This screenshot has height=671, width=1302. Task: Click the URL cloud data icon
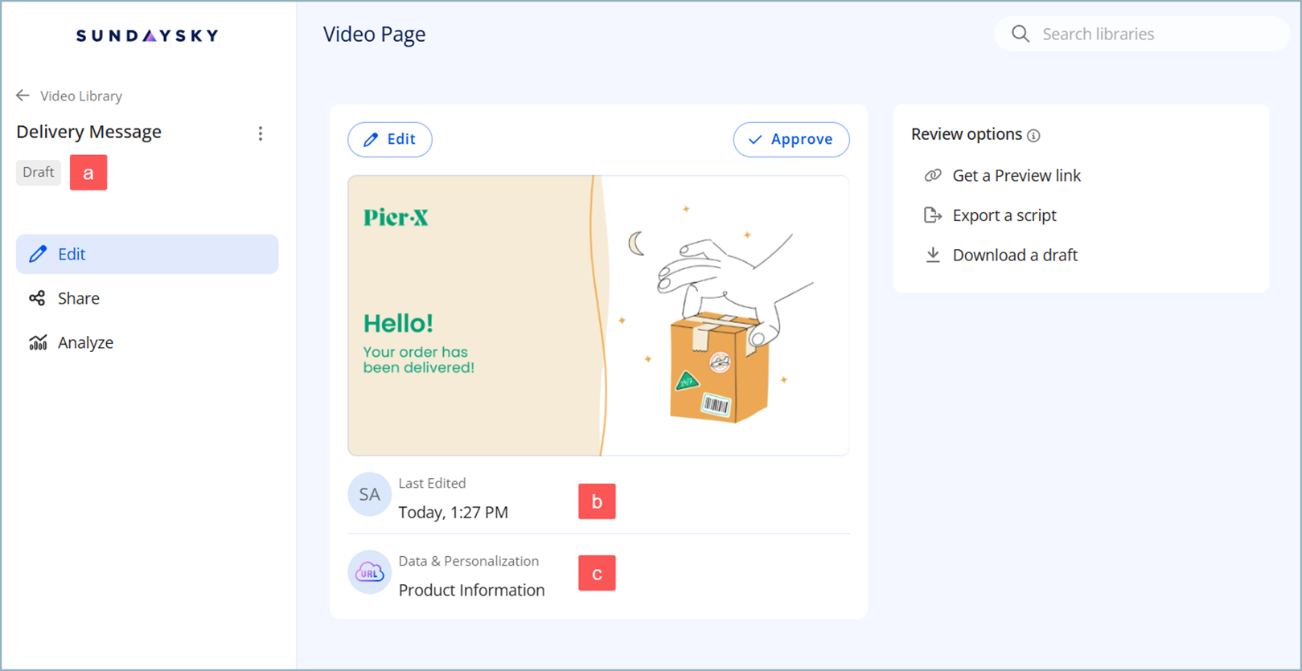(369, 572)
